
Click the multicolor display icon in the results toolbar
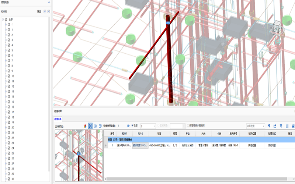85,126
